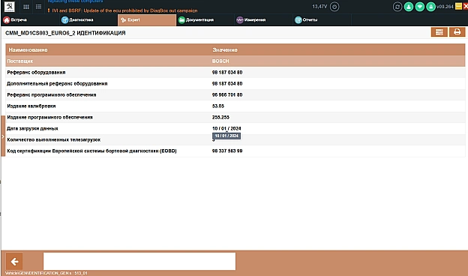Select Дополнительный референс оборудования row label
This screenshot has width=468, height=276.
click(x=57, y=84)
